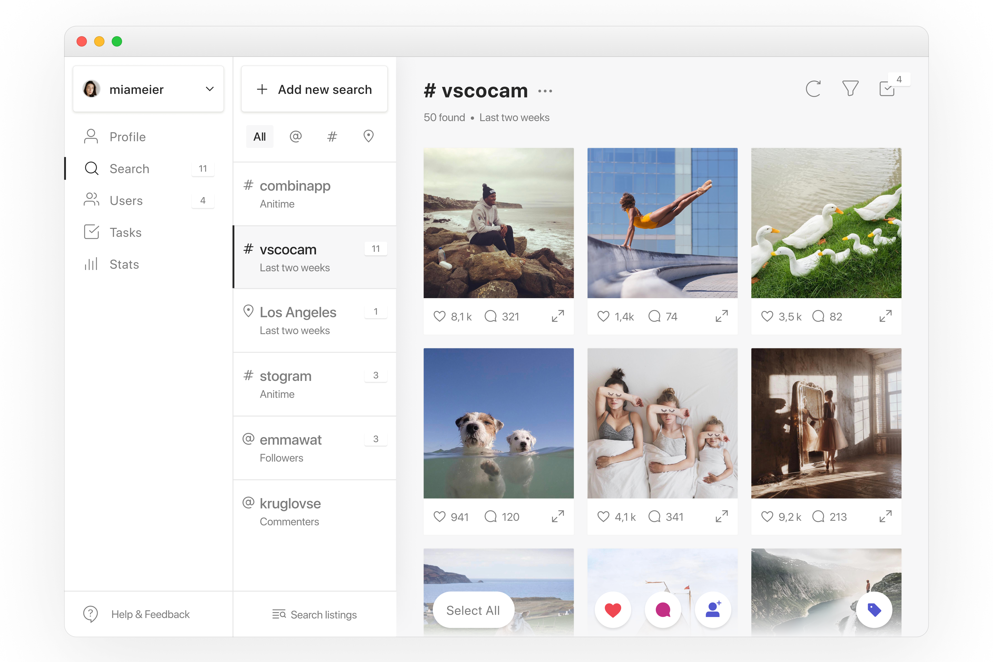Open comments on photo with 321 comments

pos(491,316)
